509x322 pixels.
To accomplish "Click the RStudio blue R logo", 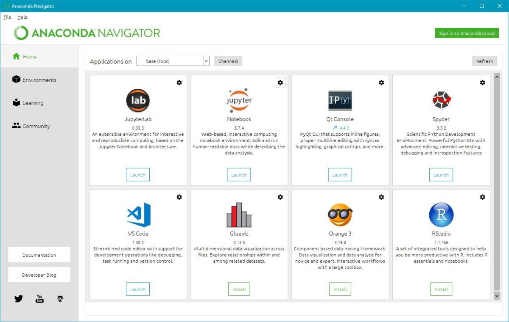I will 441,215.
